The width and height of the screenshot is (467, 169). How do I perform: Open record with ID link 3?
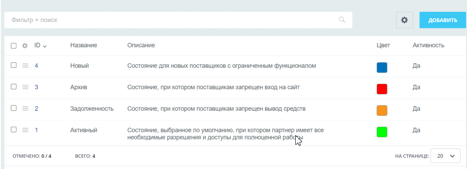tap(36, 87)
